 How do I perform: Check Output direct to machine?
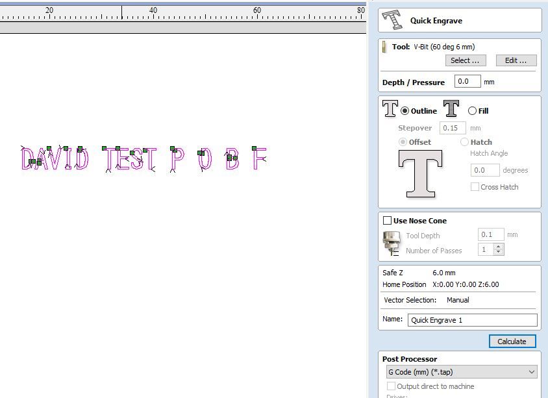pyautogui.click(x=391, y=386)
